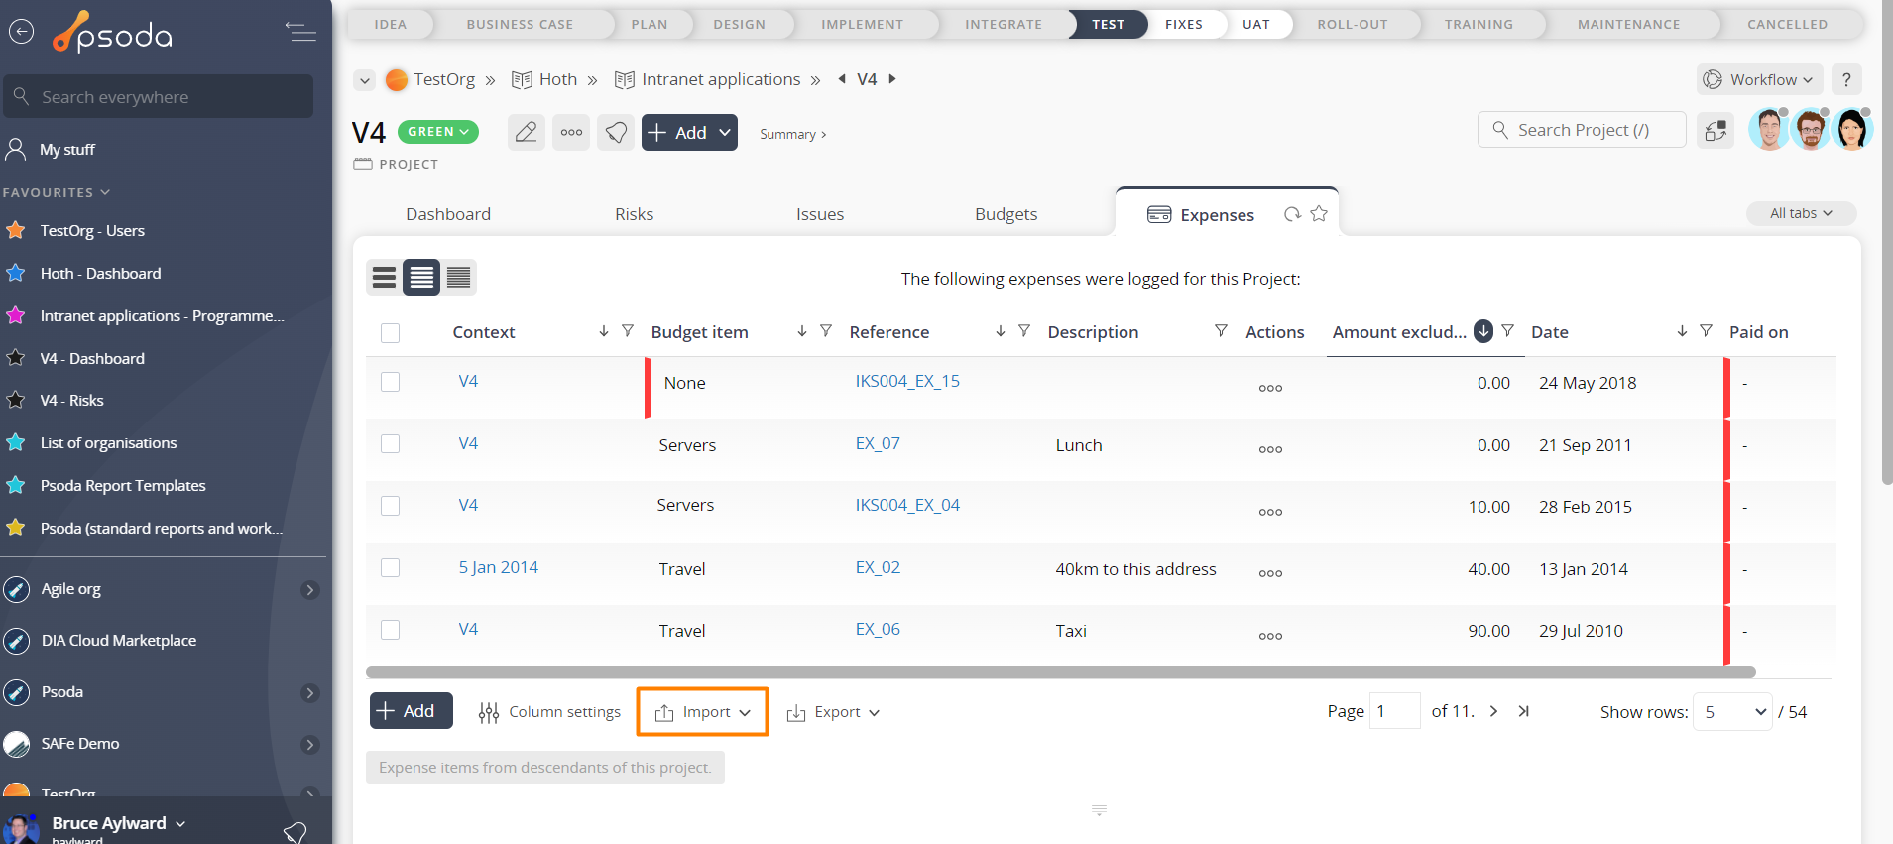
Task: Open the help question mark button
Action: pos(1846,79)
